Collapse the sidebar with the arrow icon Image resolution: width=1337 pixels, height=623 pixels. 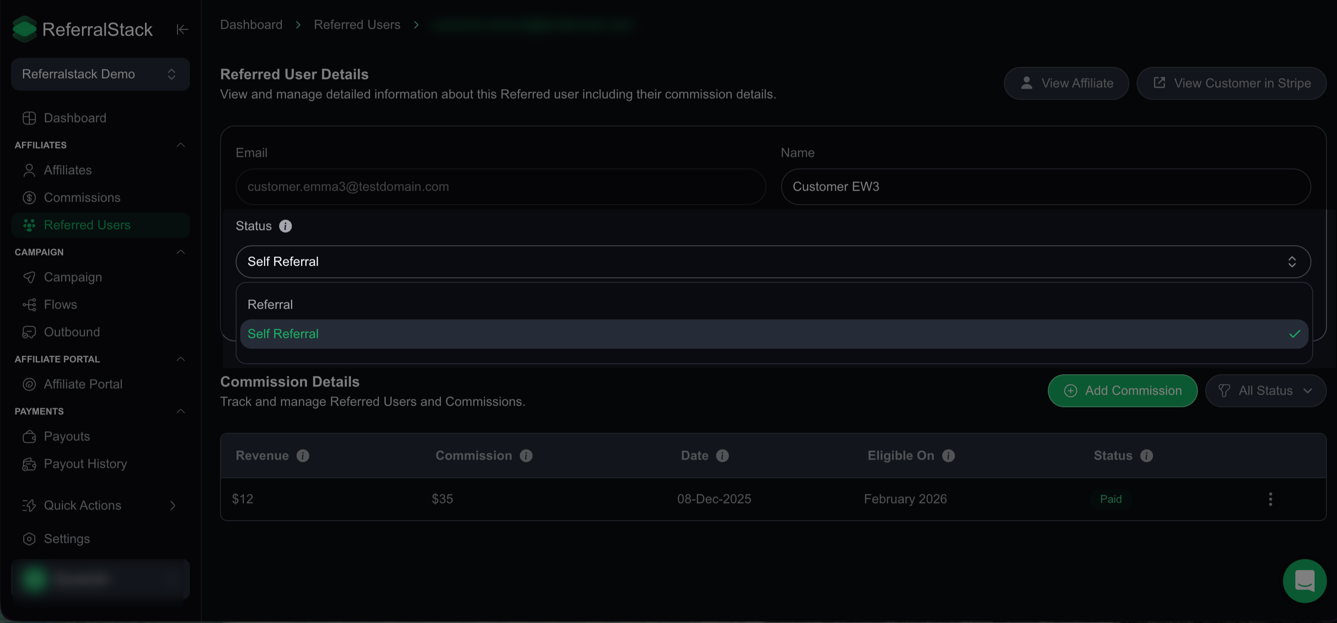pos(182,30)
